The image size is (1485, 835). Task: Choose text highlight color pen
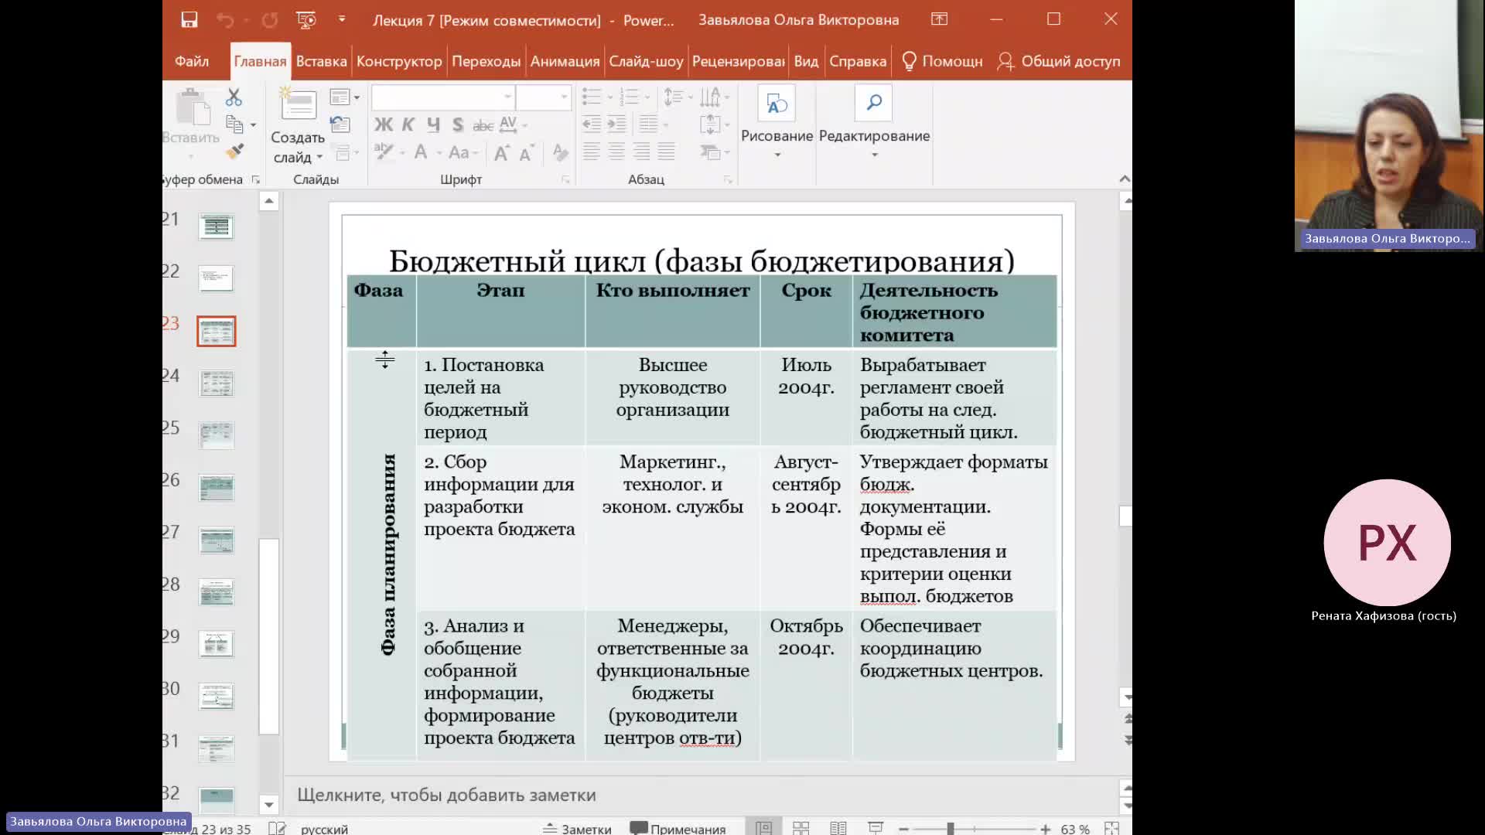[384, 152]
